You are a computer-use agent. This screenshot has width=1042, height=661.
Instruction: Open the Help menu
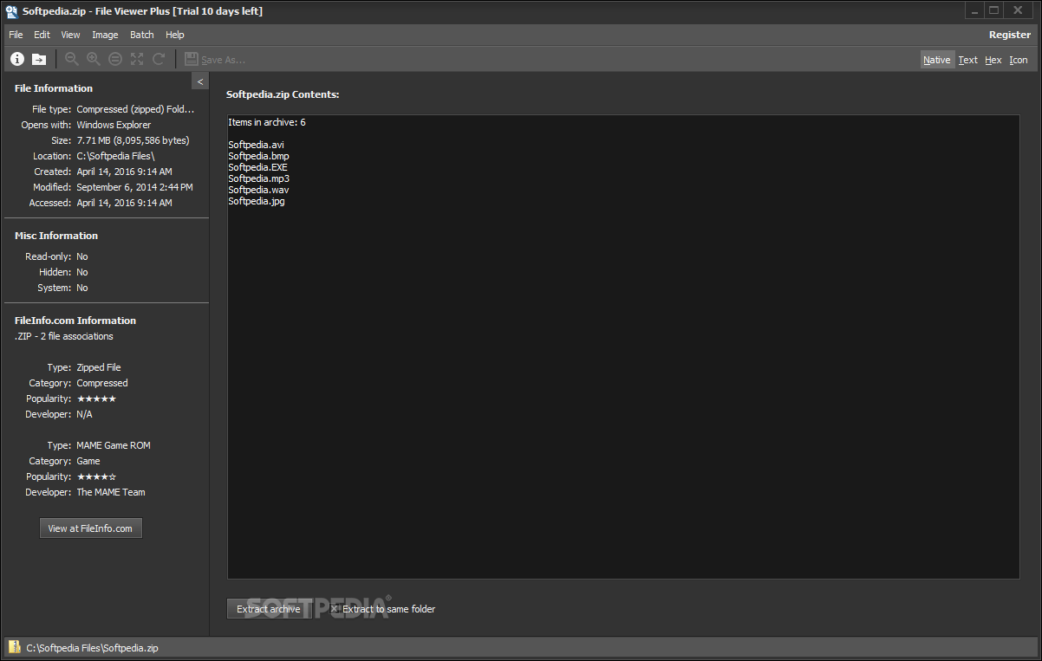pos(175,35)
